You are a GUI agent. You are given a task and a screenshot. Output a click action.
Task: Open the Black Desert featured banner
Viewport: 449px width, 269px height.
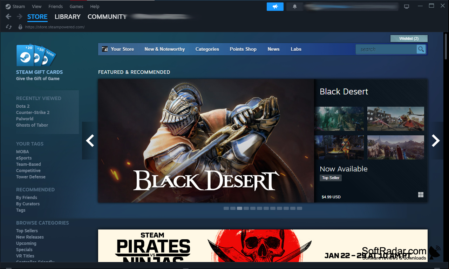point(206,141)
